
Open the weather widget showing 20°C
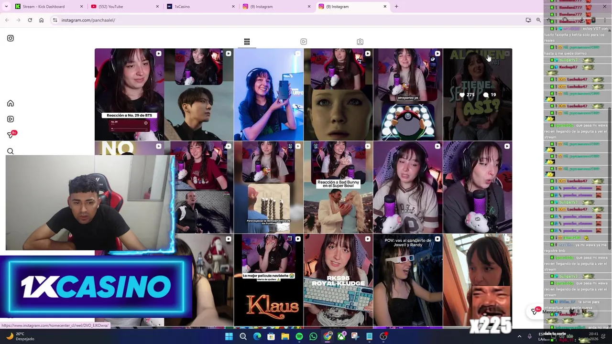[x=19, y=336]
